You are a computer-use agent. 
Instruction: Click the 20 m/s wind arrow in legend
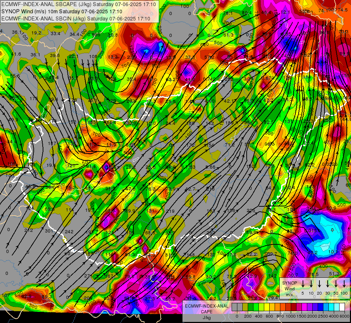(319, 284)
